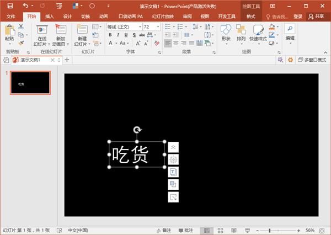Switch to normal view in status bar

click(x=207, y=231)
